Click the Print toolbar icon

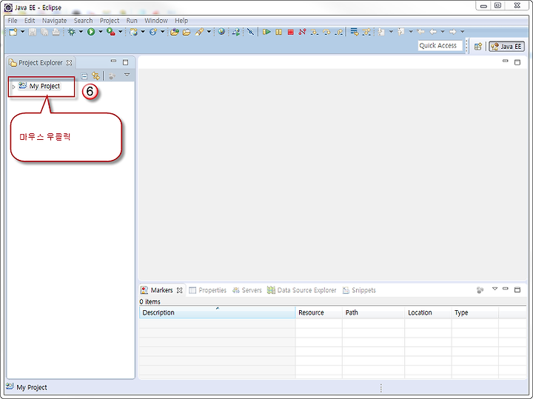pos(56,32)
